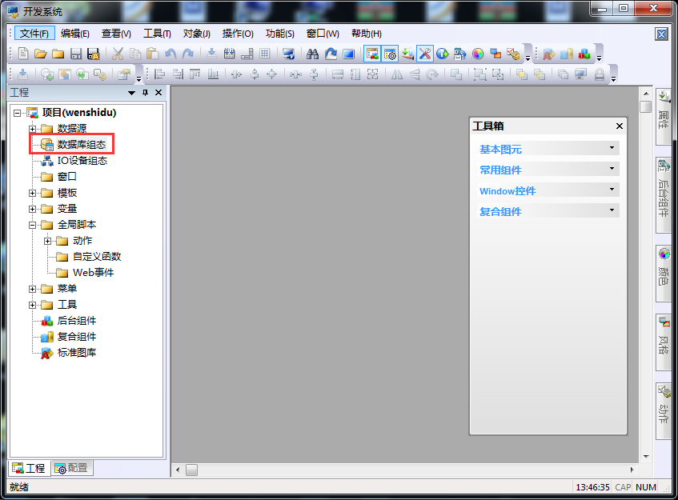The width and height of the screenshot is (678, 500).
Task: Click the Cut scissors icon
Action: [118, 54]
